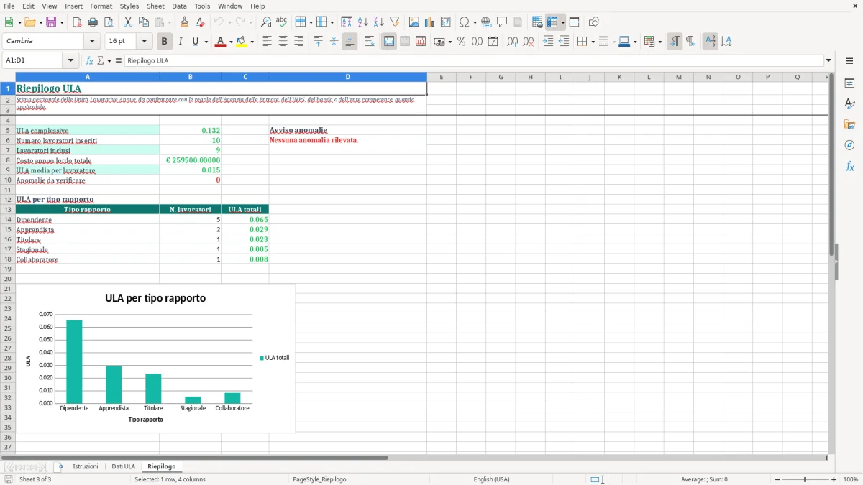
Task: Open the sidebar Properties panel
Action: [849, 83]
